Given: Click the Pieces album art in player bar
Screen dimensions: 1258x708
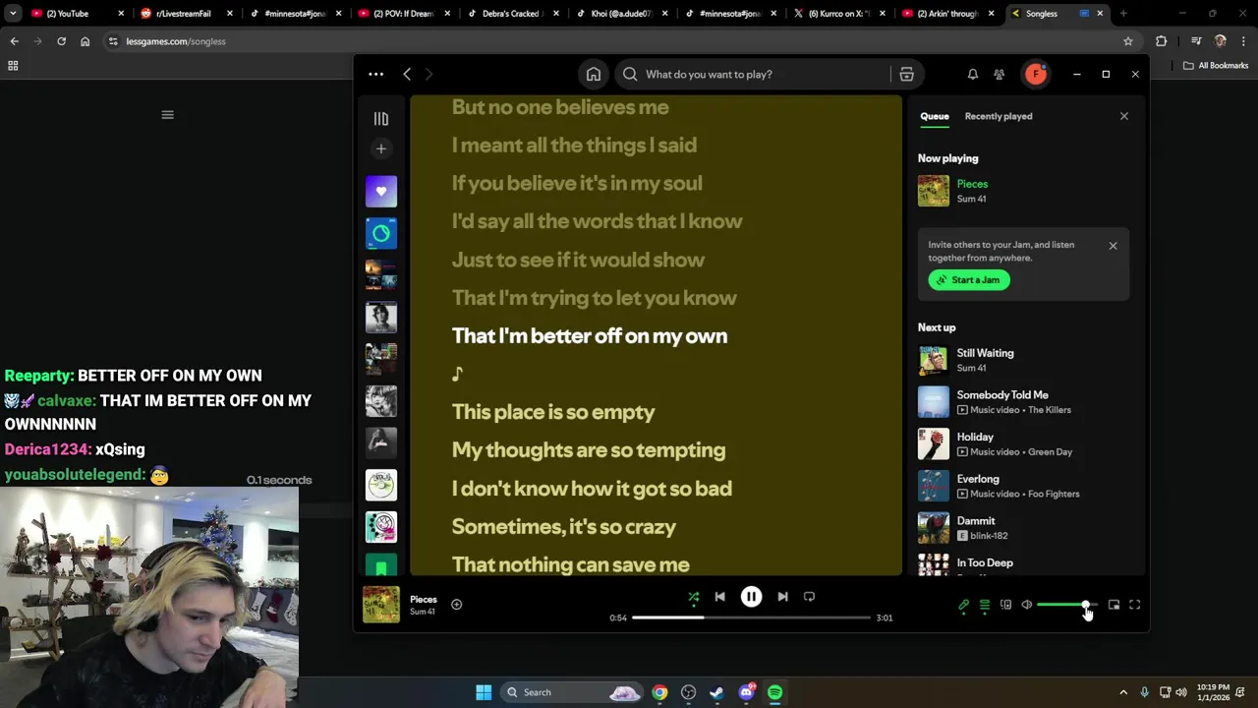Looking at the screenshot, I should coord(381,605).
